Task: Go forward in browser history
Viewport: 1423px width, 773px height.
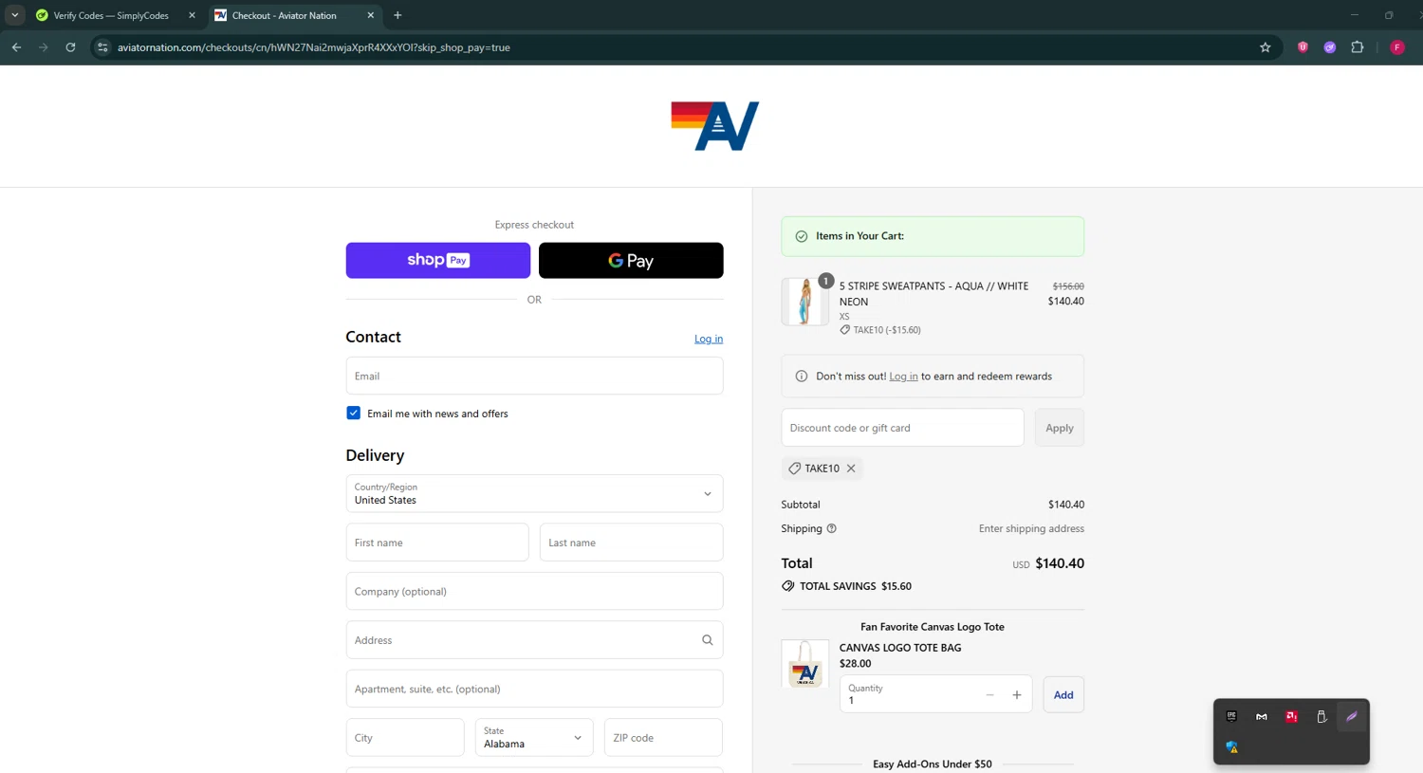Action: (x=44, y=47)
